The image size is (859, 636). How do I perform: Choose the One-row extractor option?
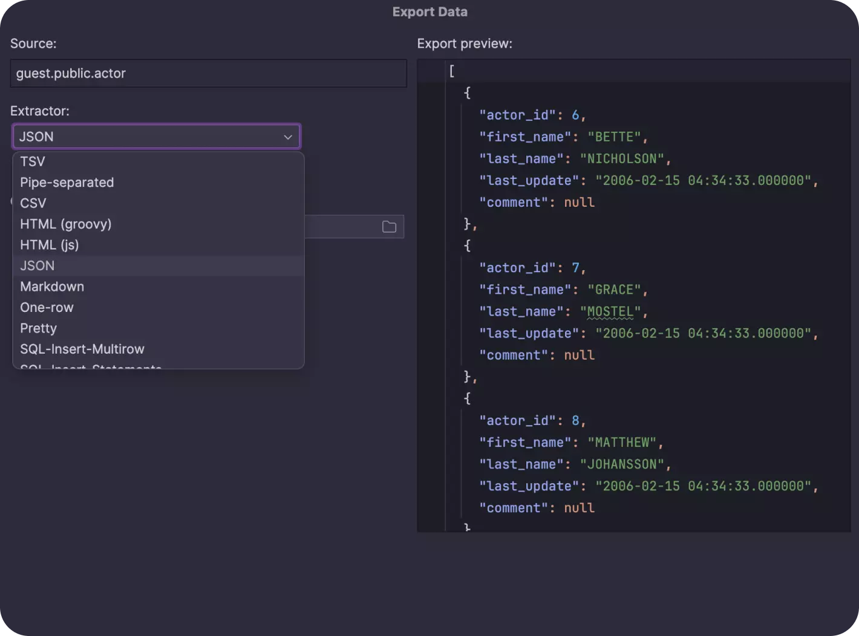click(47, 308)
